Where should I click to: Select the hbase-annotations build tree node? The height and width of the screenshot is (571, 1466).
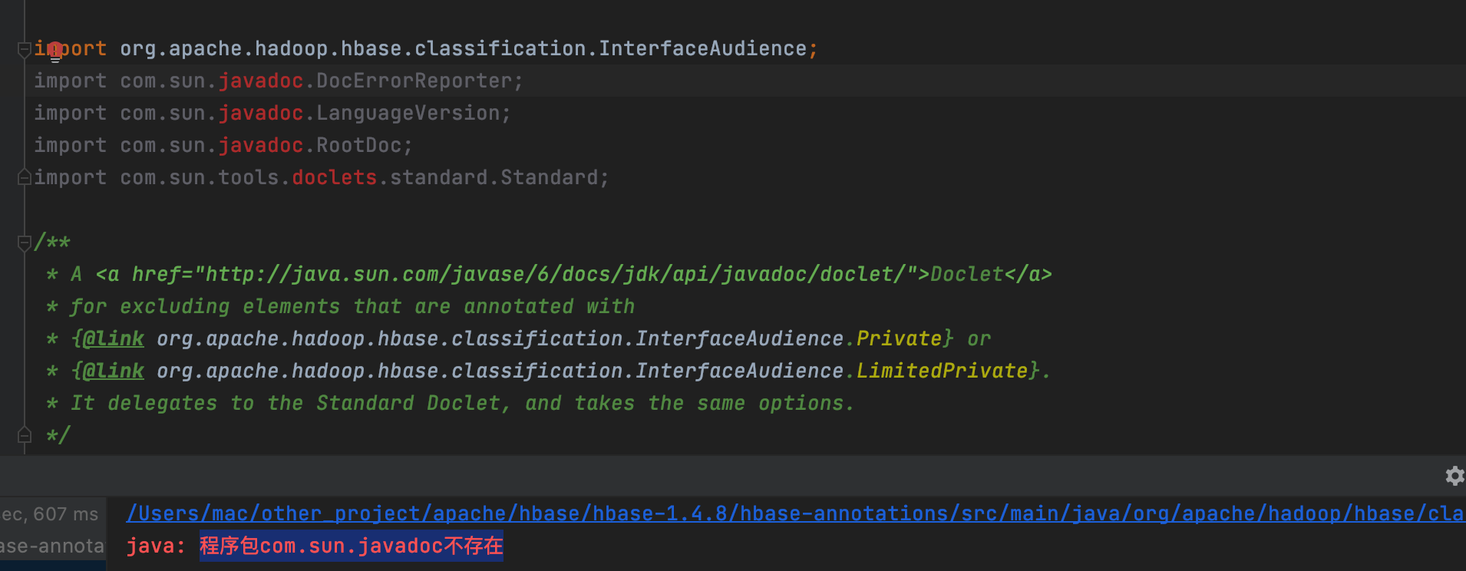click(x=52, y=546)
